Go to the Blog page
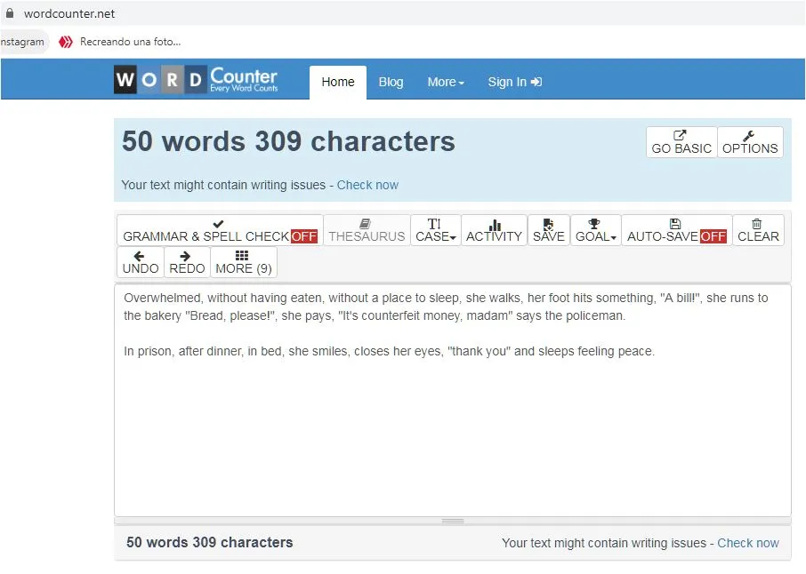Screen dimensions: 806x574 point(391,82)
